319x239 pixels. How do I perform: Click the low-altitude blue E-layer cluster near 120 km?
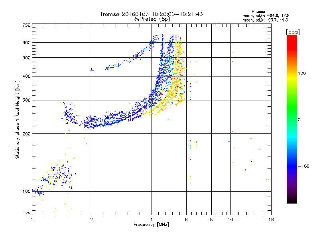[x=59, y=175]
